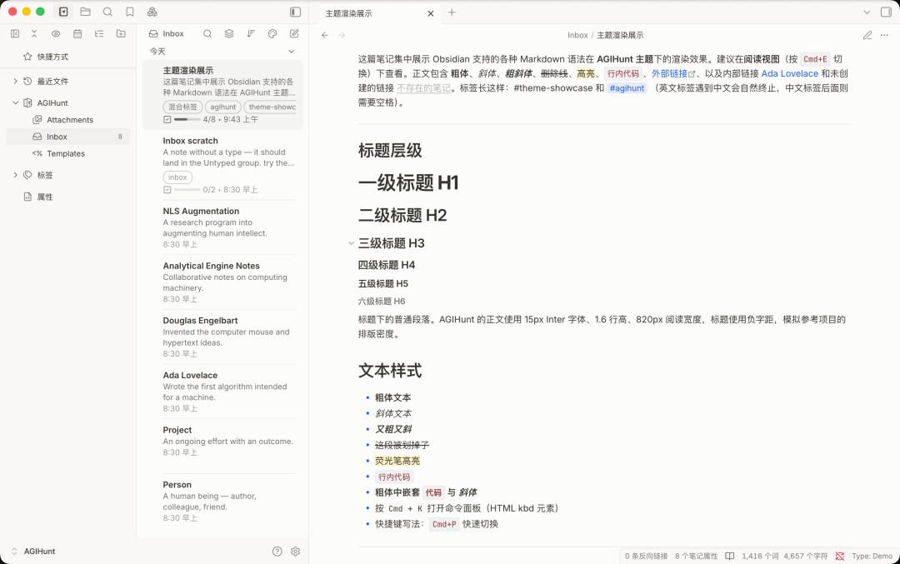This screenshot has width=900, height=564.
Task: Open more options menu for note
Action: (x=884, y=35)
